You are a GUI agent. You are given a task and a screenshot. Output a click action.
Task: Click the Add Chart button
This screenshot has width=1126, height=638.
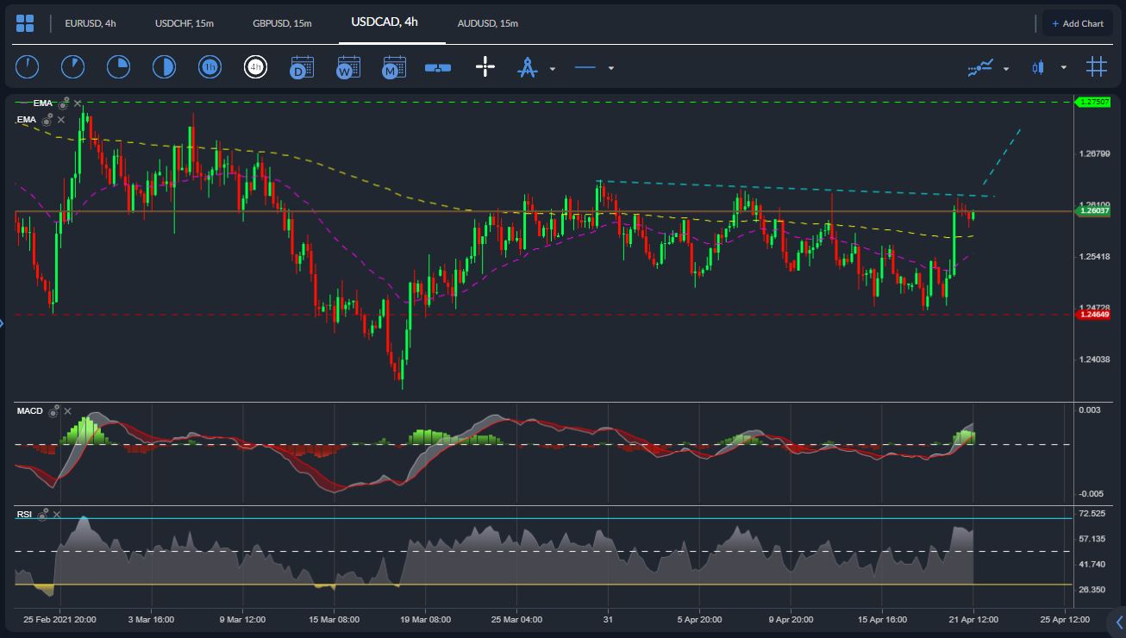point(1078,23)
